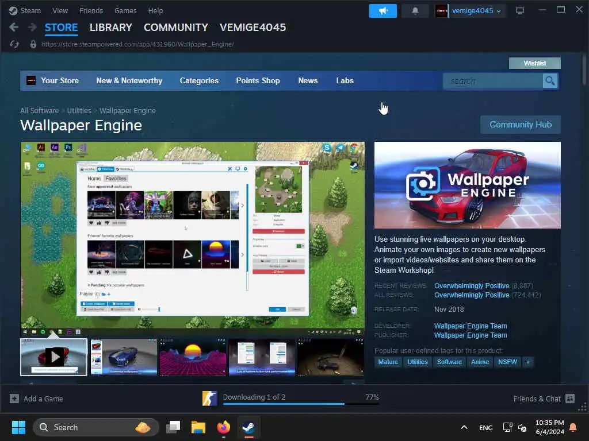The image size is (589, 441).
Task: Open the announcements megaphone button
Action: tap(383, 11)
